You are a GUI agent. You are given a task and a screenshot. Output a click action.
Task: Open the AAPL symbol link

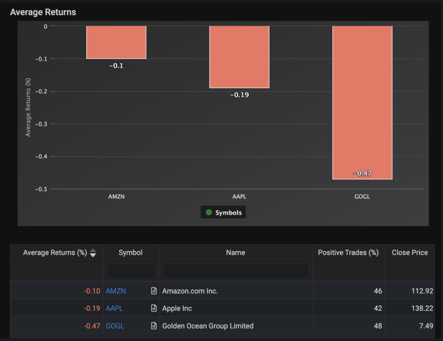114,308
